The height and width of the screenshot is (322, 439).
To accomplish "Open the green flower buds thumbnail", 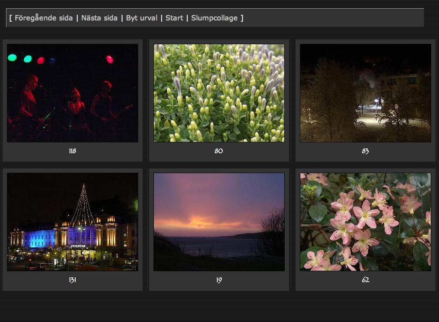I will [x=219, y=93].
